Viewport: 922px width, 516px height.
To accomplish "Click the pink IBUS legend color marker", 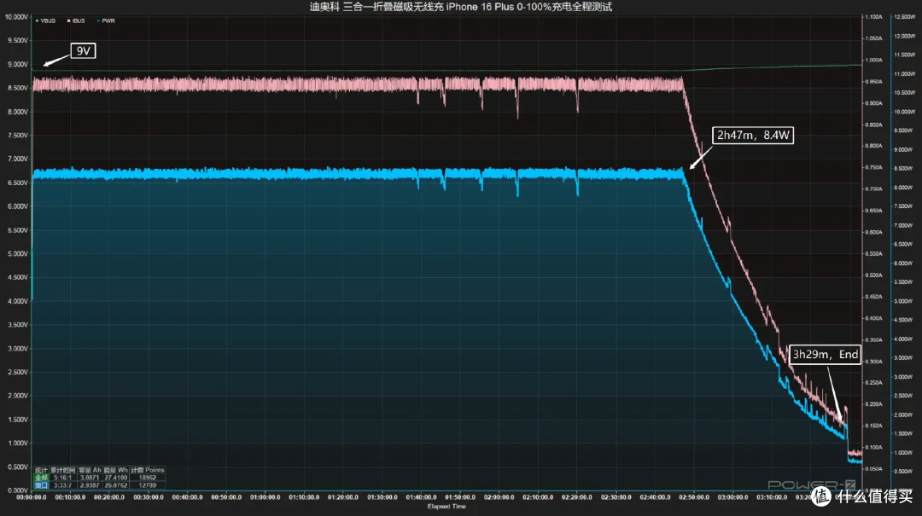I will coord(68,20).
